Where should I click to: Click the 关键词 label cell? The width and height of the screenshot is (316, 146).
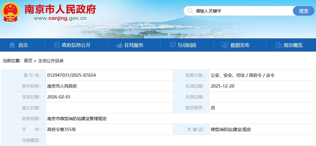(191, 129)
